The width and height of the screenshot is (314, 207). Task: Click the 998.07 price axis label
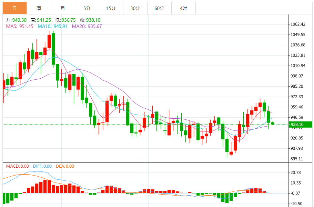[297, 76]
